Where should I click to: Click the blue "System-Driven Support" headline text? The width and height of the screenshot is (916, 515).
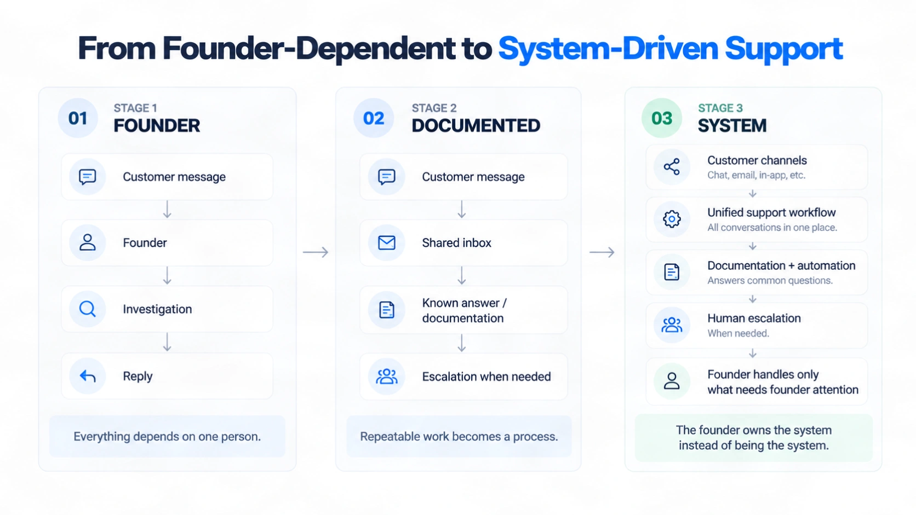(x=670, y=48)
